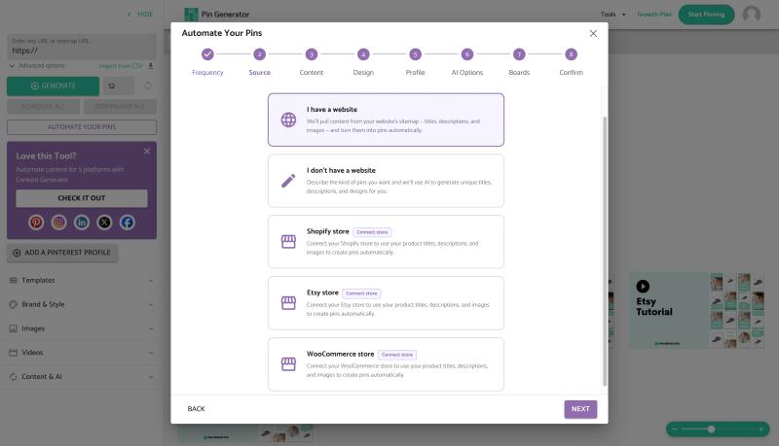
Task: Click the URL or sitemap input field
Action: click(82, 47)
